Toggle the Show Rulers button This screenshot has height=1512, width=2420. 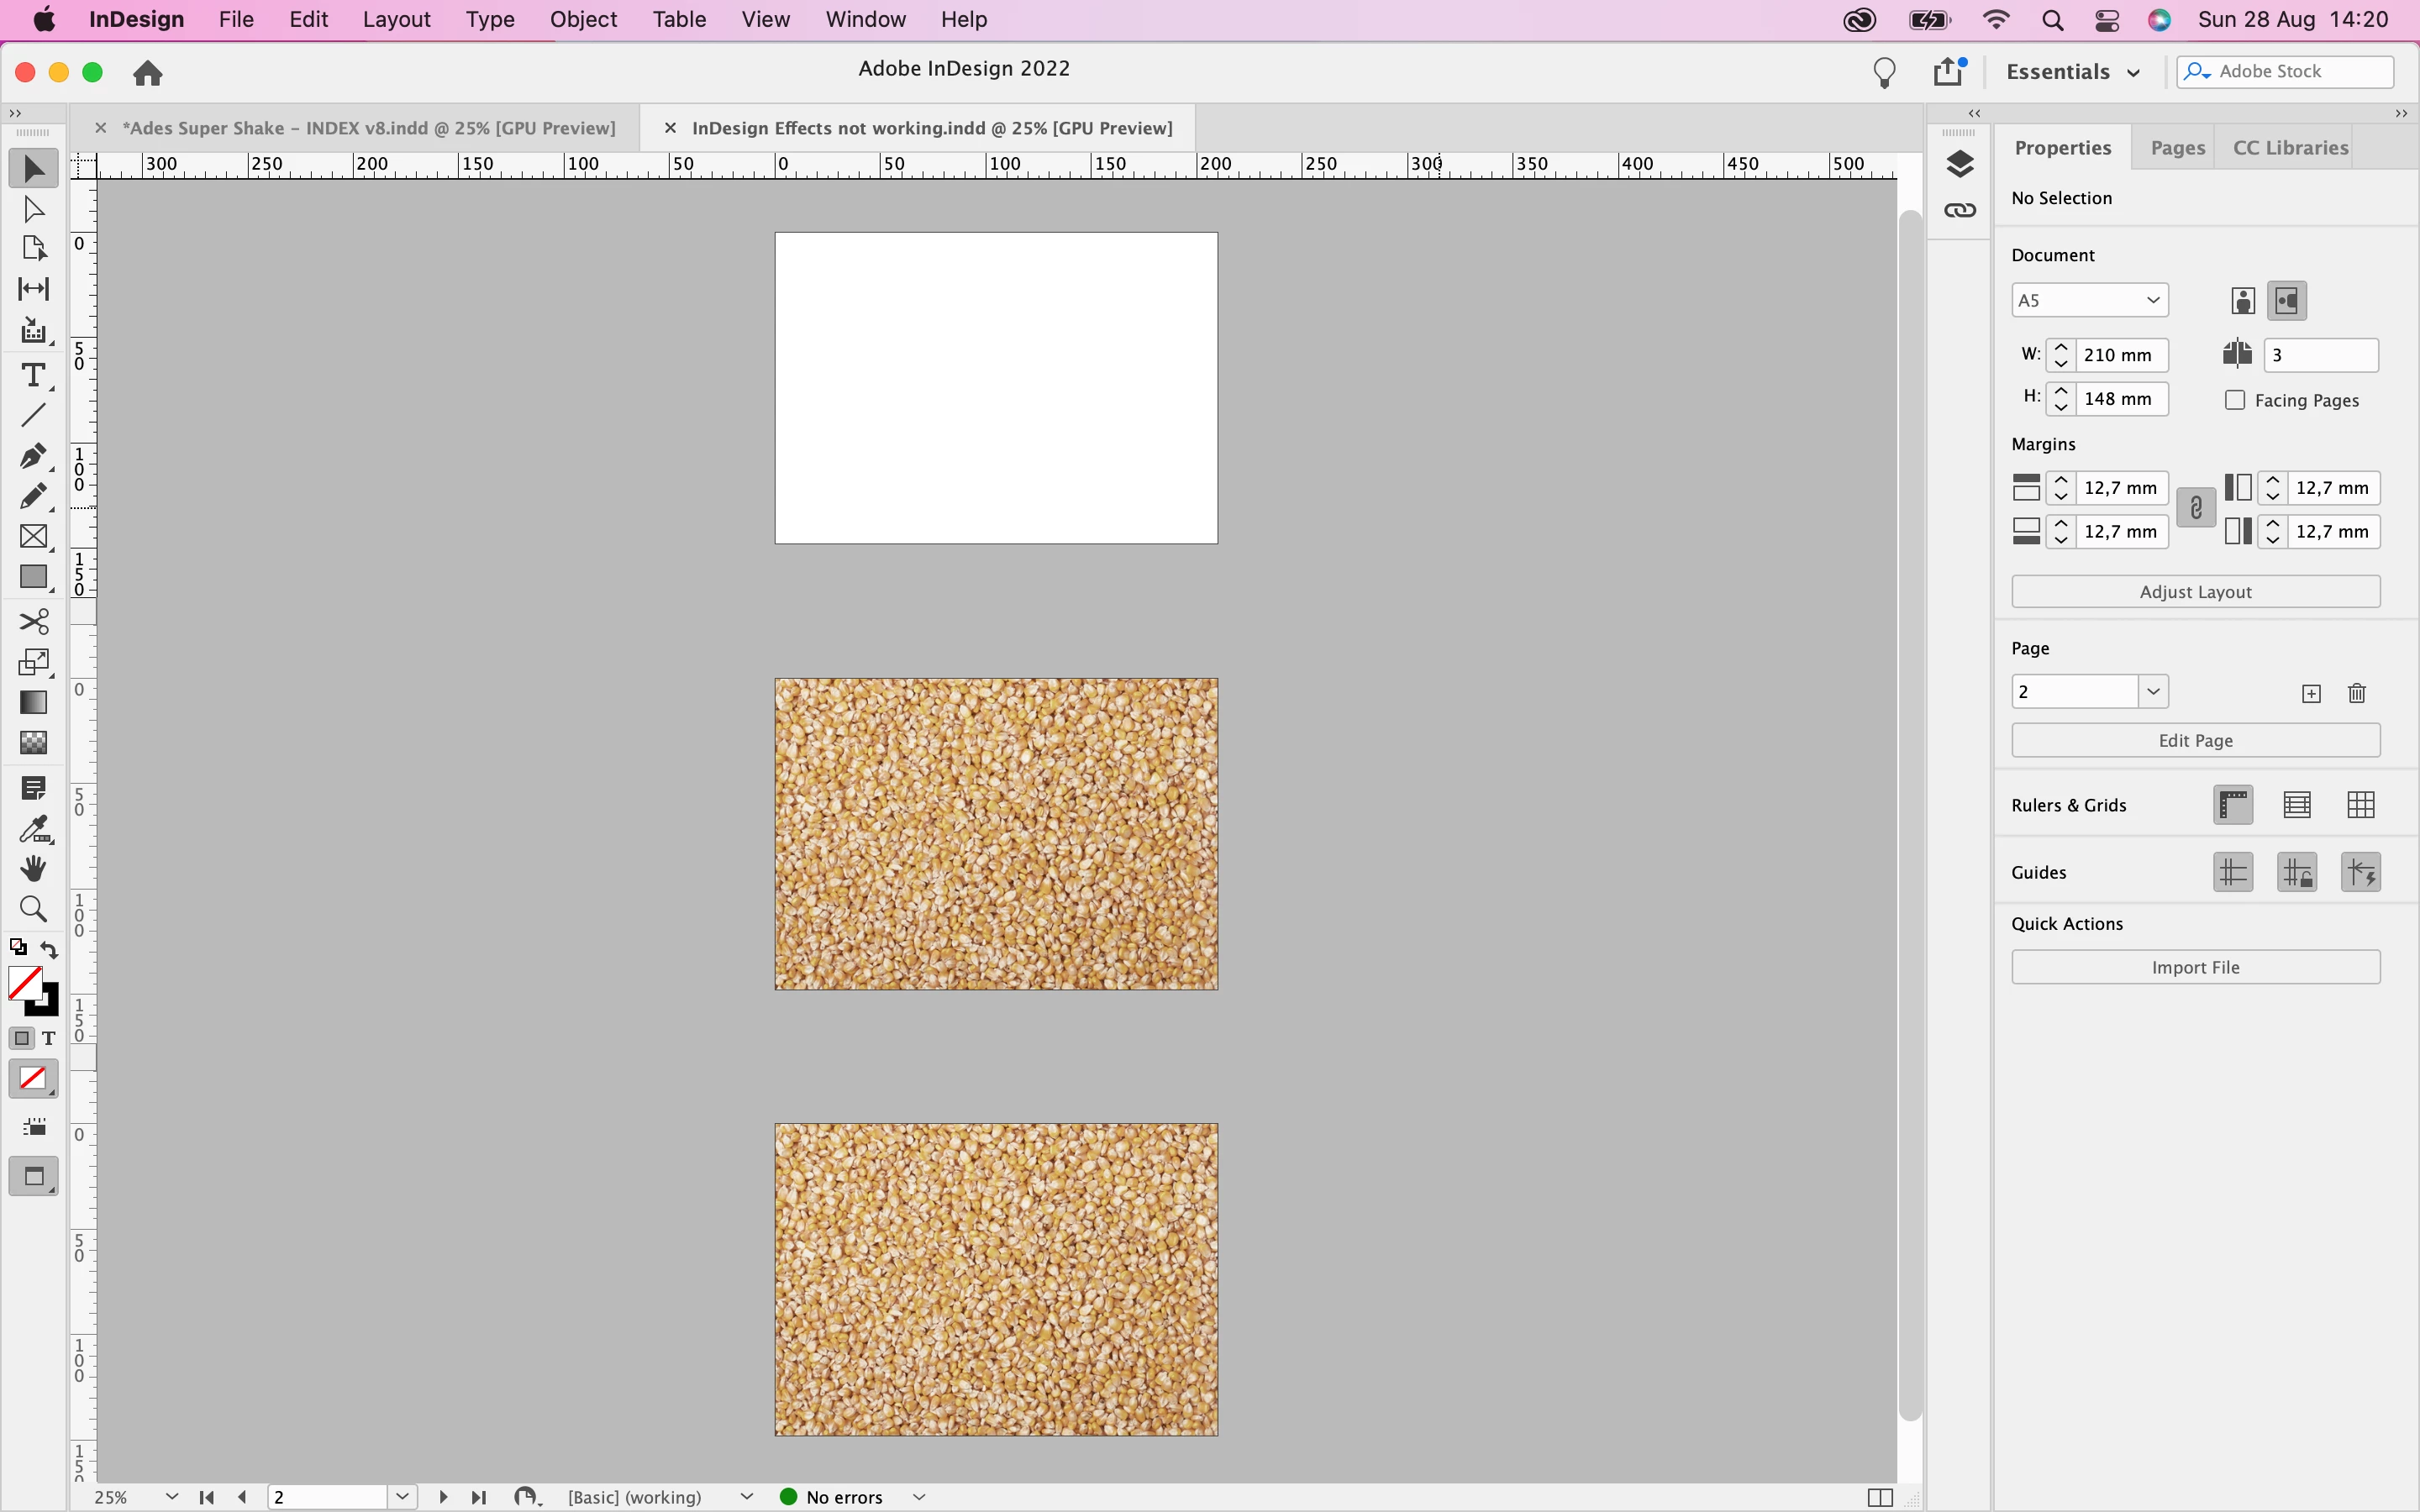click(x=2233, y=805)
